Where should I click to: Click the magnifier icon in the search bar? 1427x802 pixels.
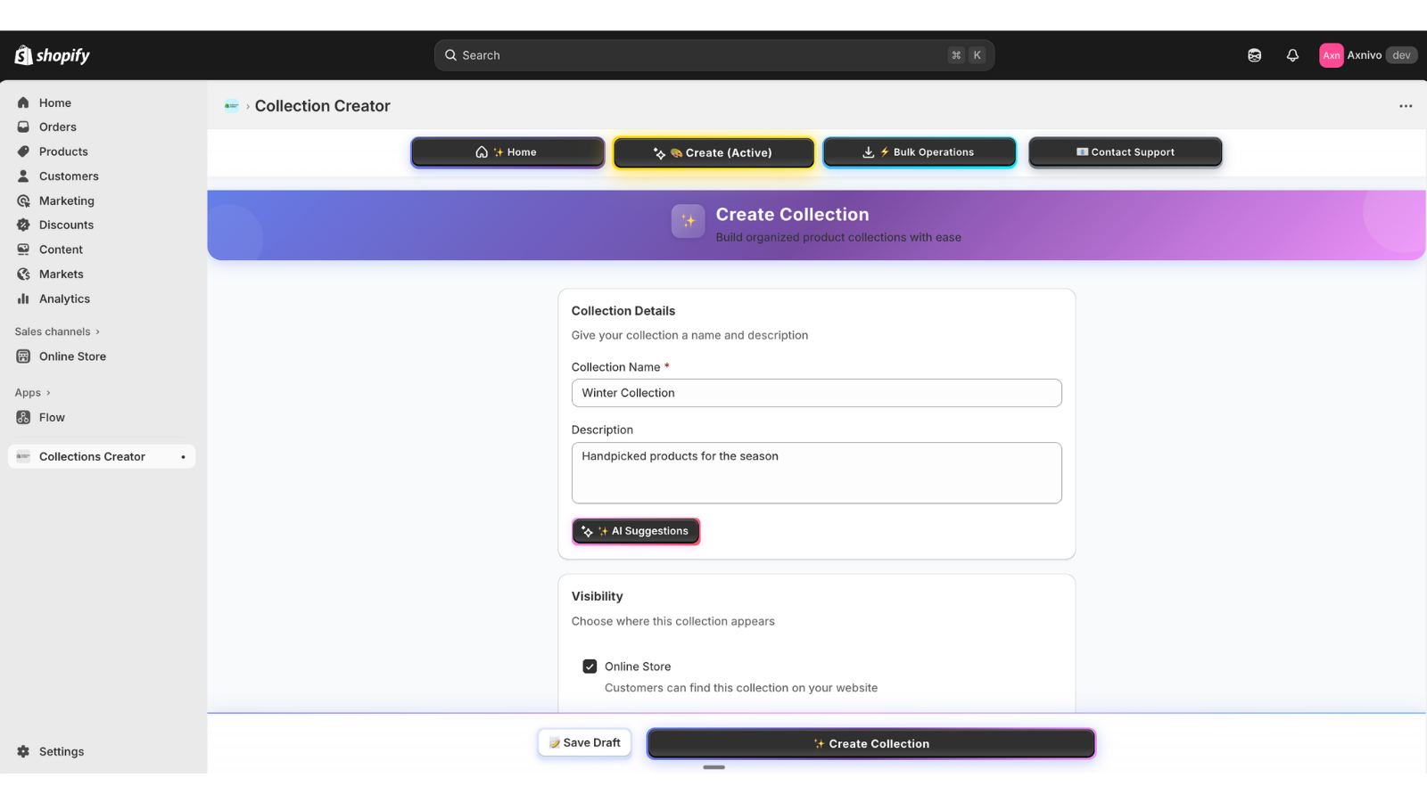point(450,55)
